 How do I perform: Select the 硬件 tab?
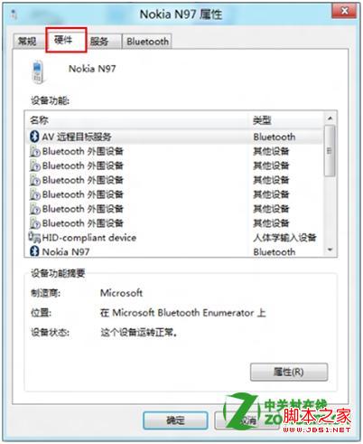[x=66, y=40]
